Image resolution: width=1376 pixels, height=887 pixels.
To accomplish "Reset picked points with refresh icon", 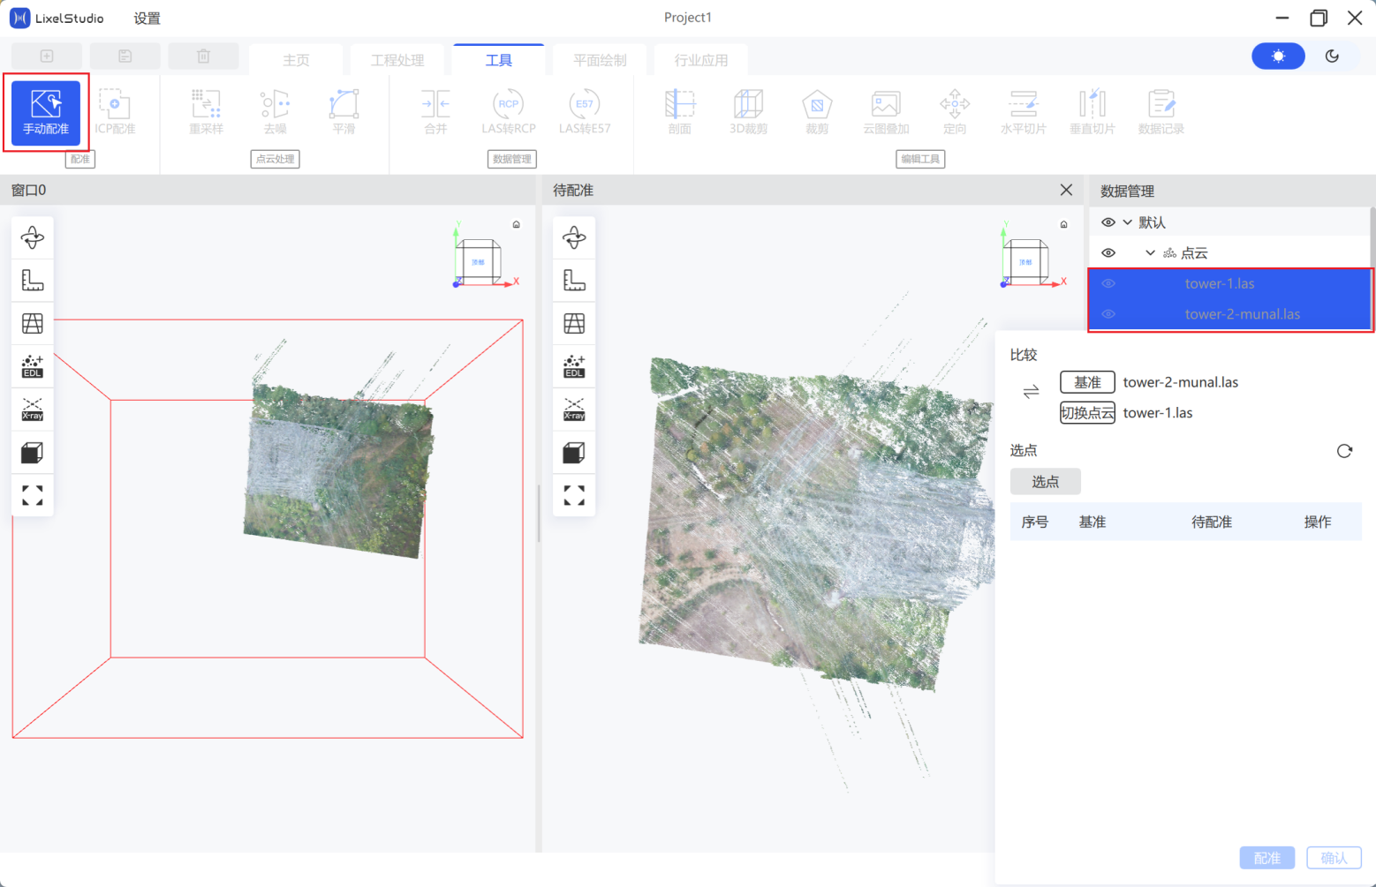I will pos(1344,451).
